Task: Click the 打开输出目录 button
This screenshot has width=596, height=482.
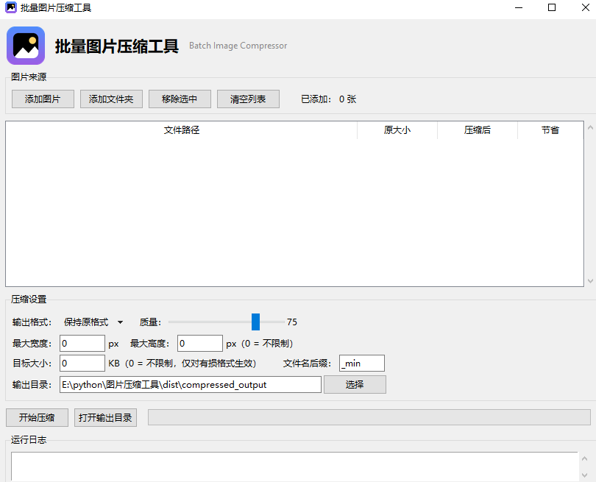Action: coord(105,418)
